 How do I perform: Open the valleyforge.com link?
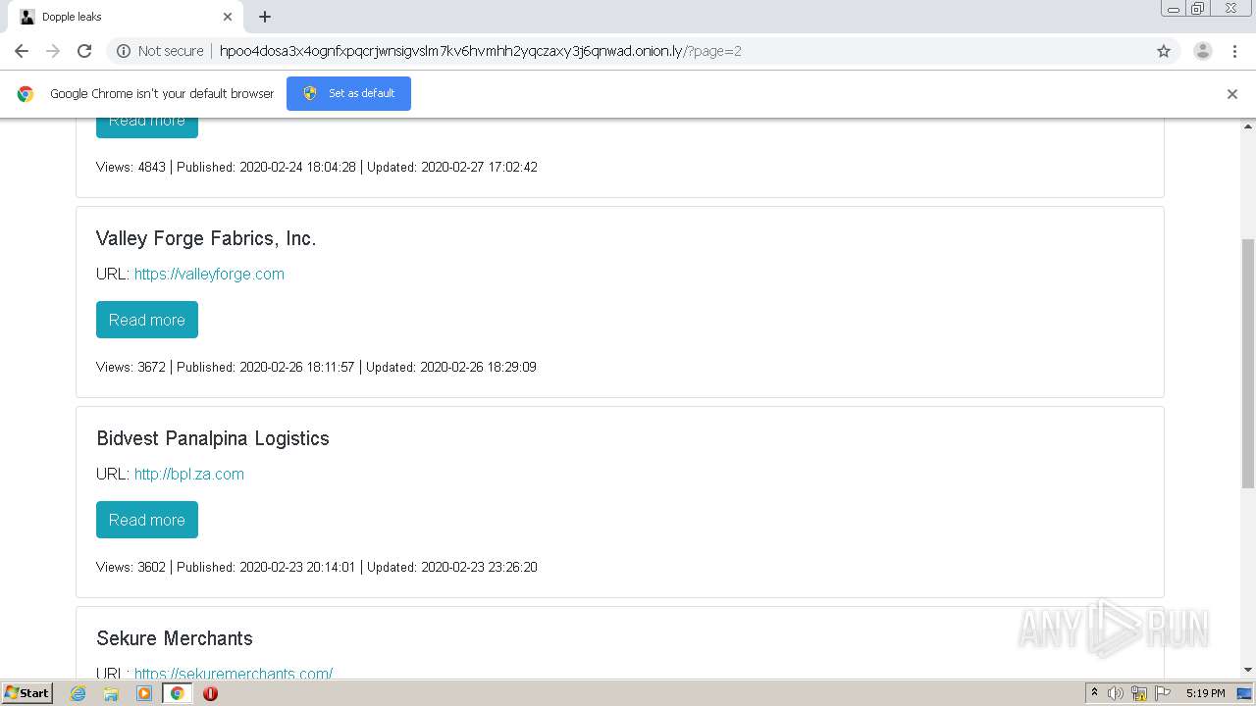(x=209, y=274)
